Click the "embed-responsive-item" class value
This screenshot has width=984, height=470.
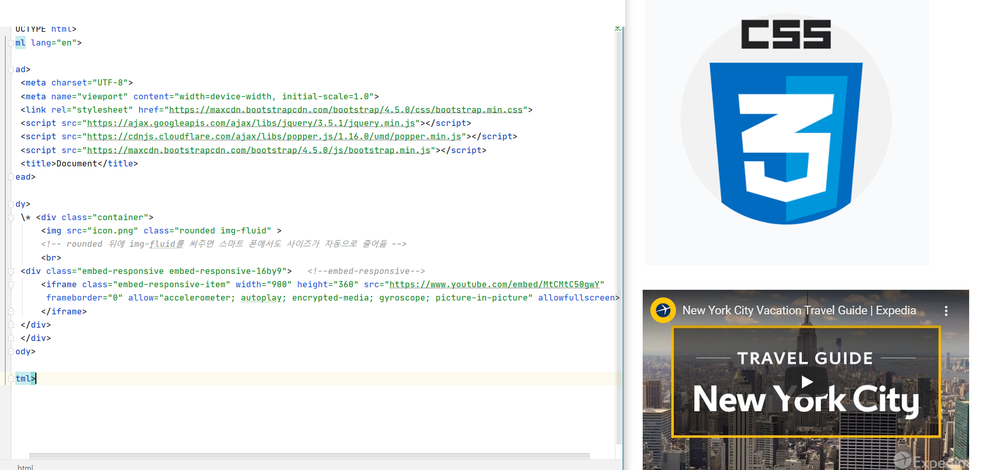(x=172, y=285)
